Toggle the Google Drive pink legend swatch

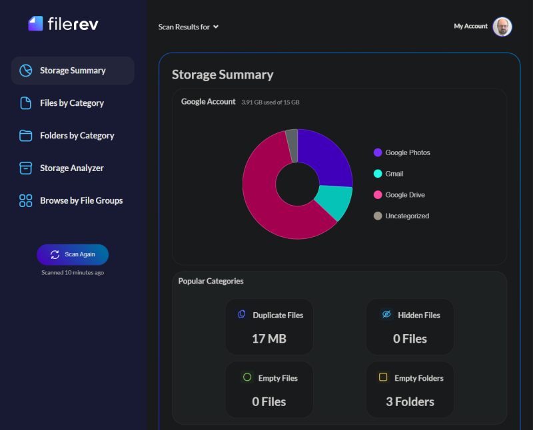[378, 194]
